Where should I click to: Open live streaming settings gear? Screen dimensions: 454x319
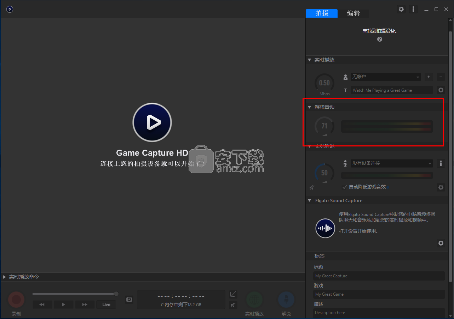[441, 90]
